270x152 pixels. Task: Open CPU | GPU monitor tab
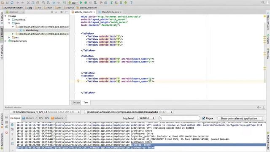(x=44, y=118)
